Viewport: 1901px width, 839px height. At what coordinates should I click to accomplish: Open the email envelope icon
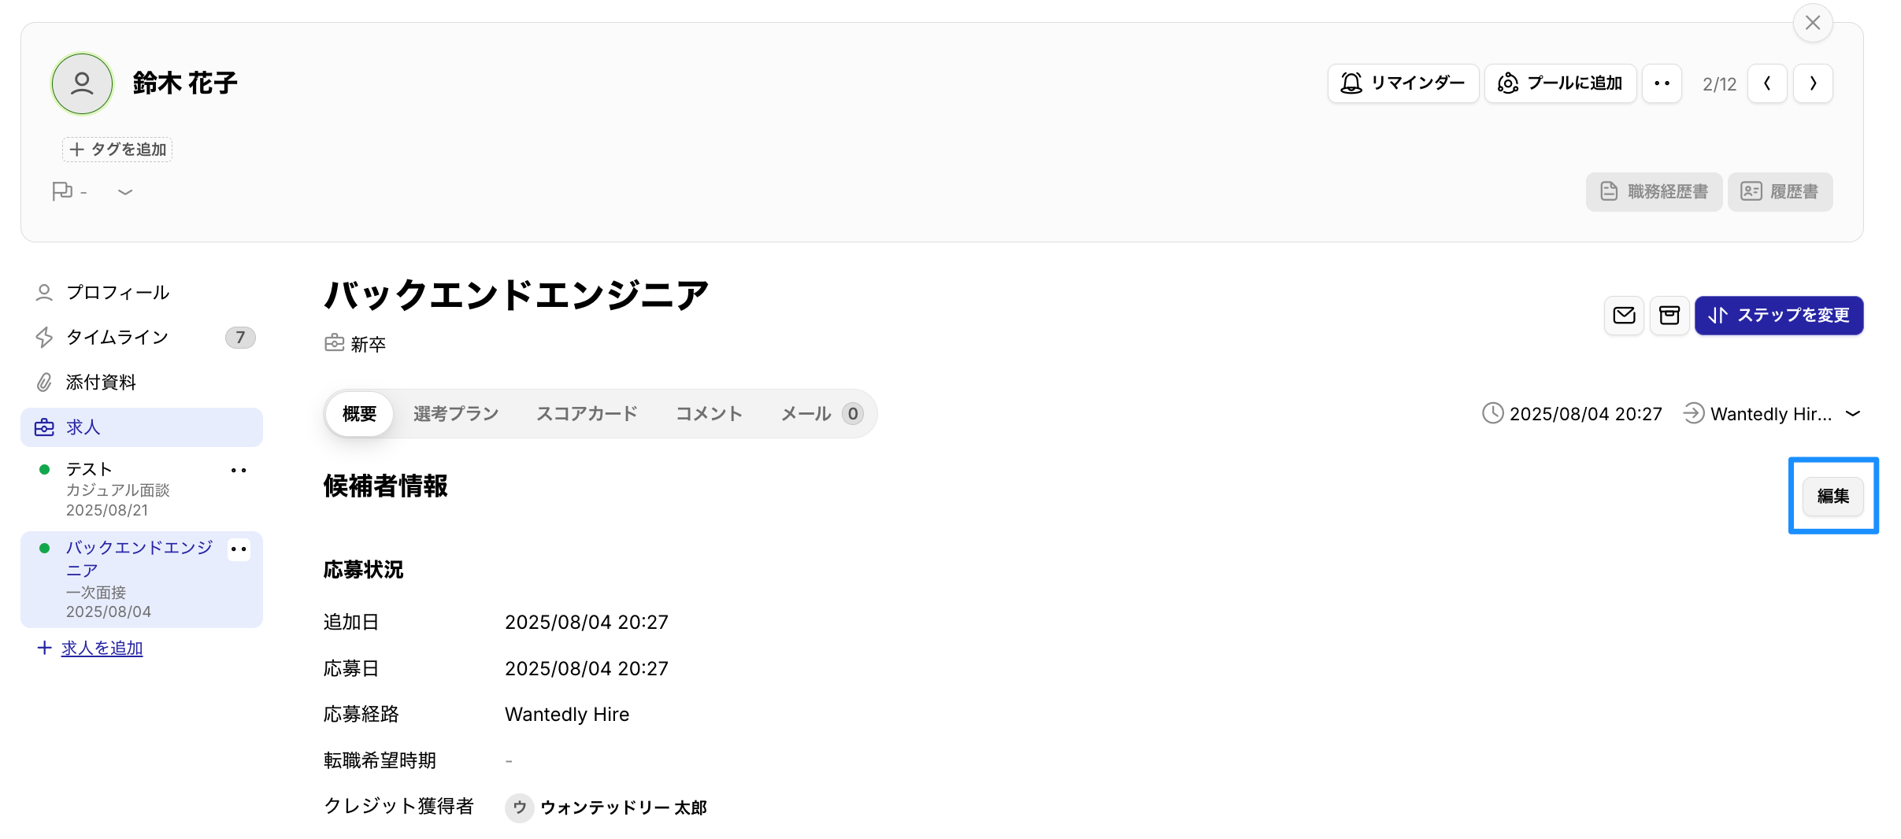point(1624,316)
